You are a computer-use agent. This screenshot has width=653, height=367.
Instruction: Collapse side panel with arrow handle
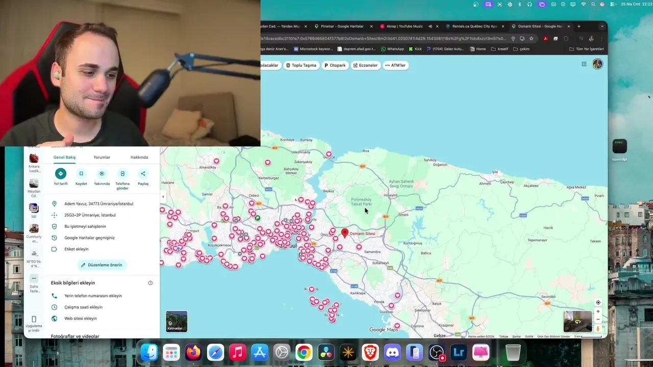pyautogui.click(x=163, y=197)
